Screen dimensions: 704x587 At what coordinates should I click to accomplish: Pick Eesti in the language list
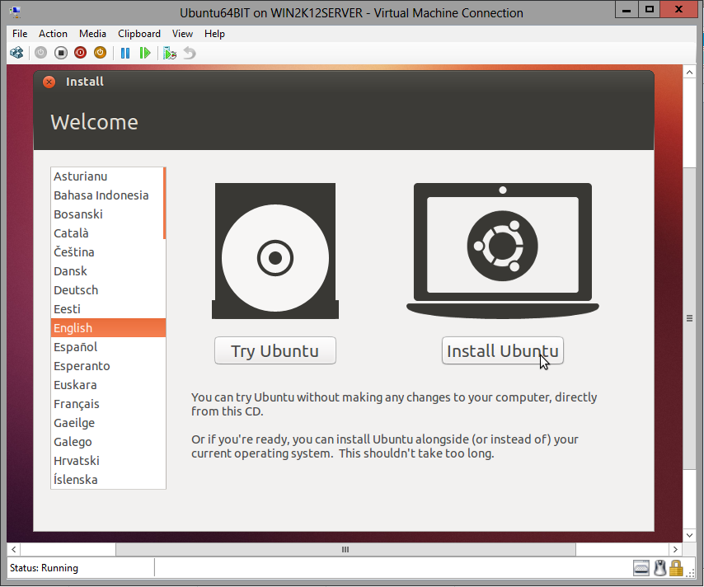(x=108, y=309)
